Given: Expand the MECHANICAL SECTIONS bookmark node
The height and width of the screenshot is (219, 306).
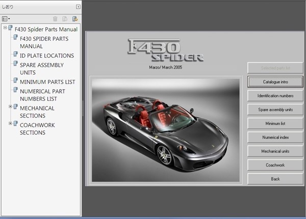Looking at the screenshot, I should click(x=10, y=106).
